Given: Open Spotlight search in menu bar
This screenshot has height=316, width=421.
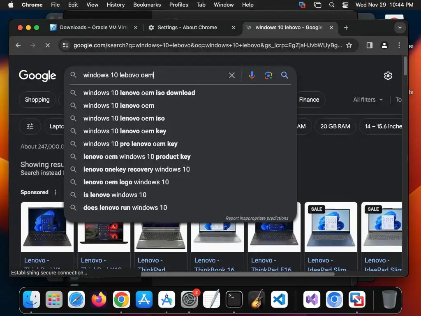Looking at the screenshot, I should (332, 5).
